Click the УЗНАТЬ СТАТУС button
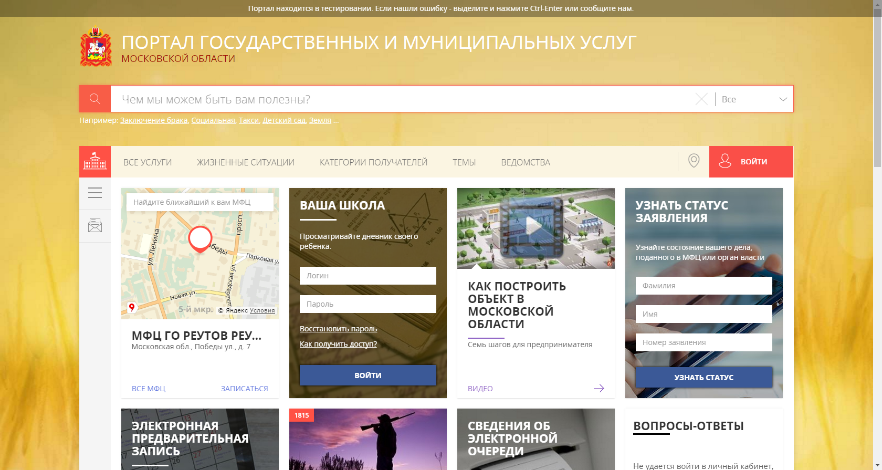The image size is (882, 470). coord(704,377)
